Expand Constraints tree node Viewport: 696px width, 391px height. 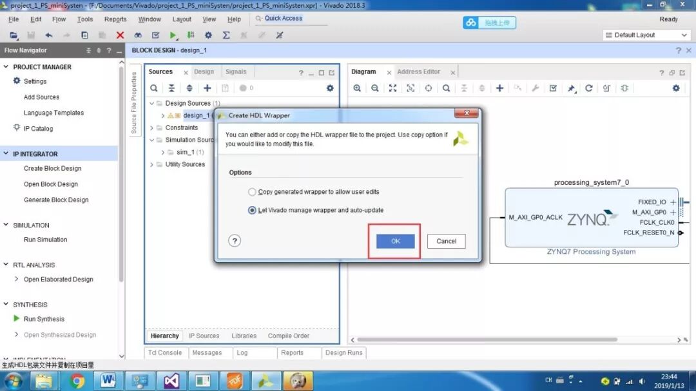[x=152, y=128]
